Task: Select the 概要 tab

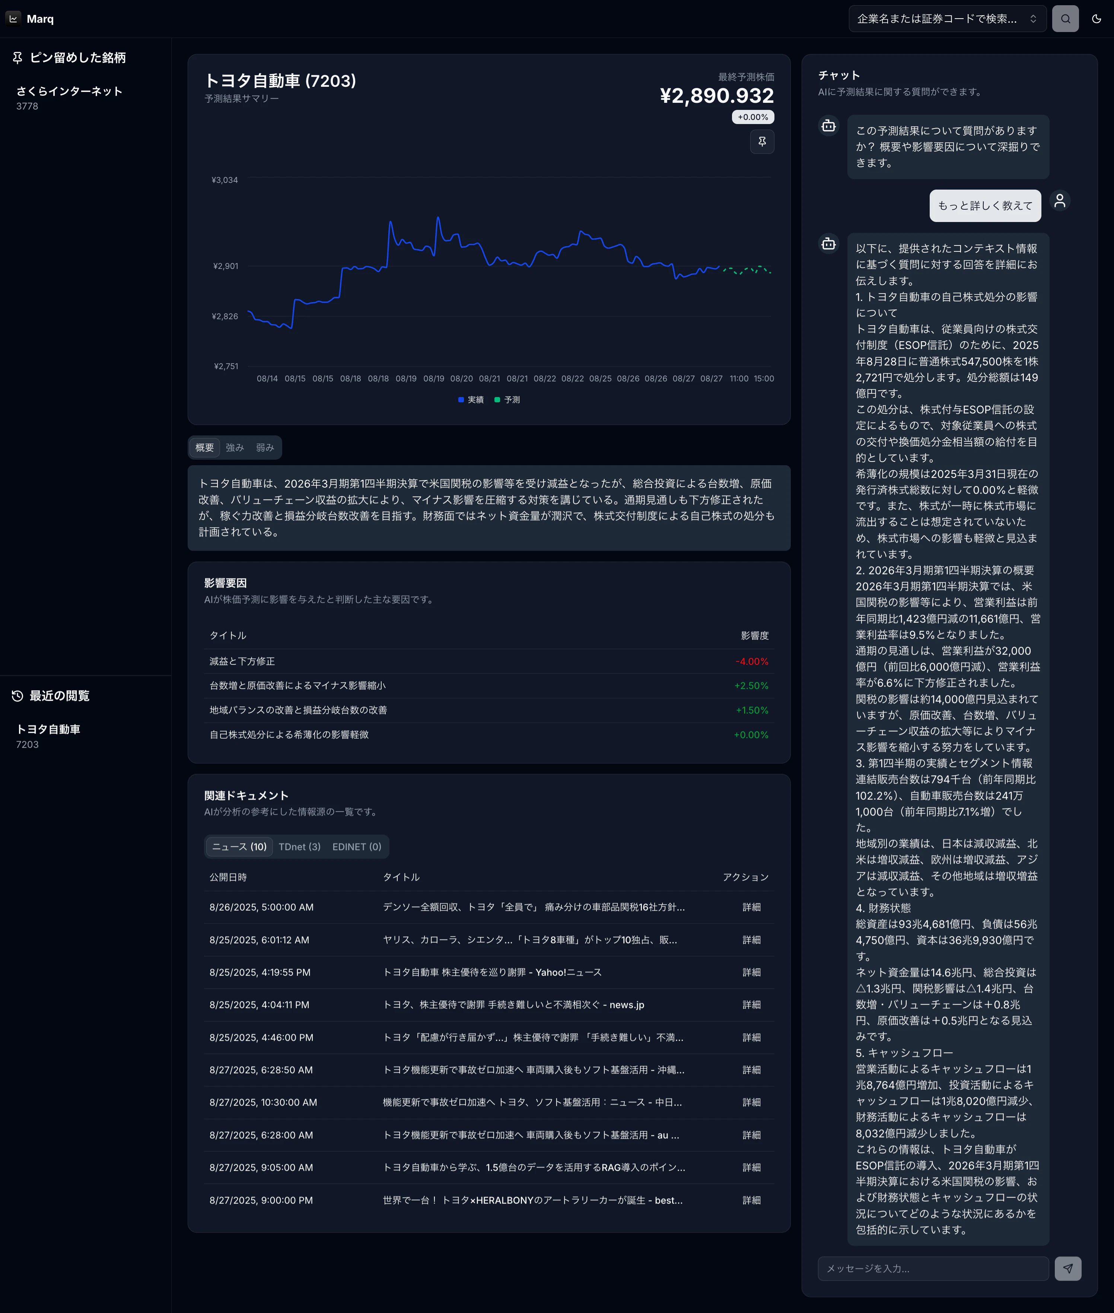Action: pos(205,447)
